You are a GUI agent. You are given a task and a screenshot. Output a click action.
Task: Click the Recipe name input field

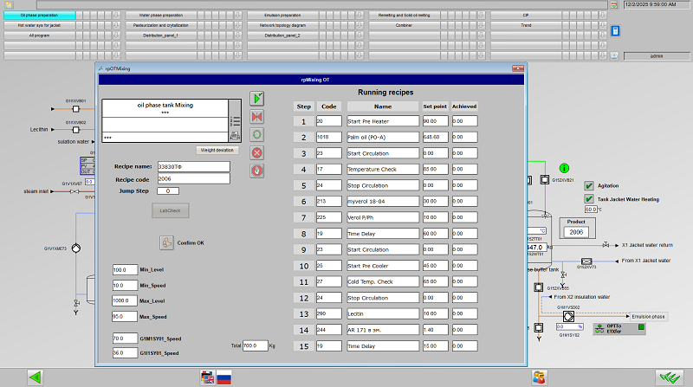pos(192,166)
